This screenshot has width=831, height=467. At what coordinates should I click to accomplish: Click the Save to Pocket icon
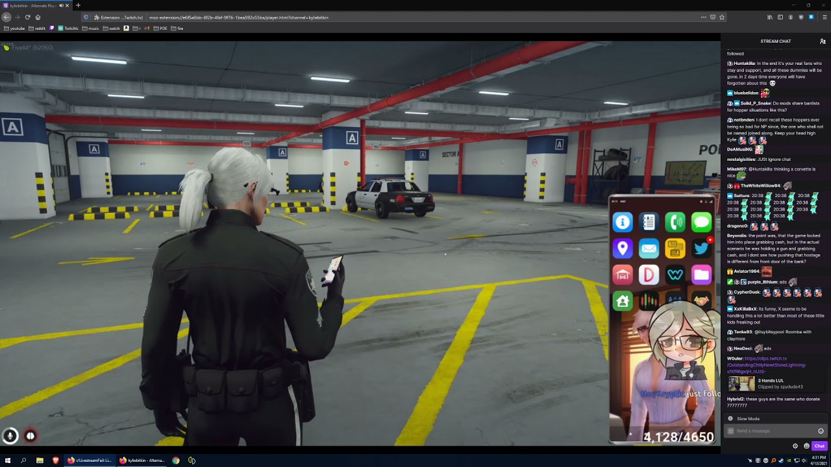point(713,18)
